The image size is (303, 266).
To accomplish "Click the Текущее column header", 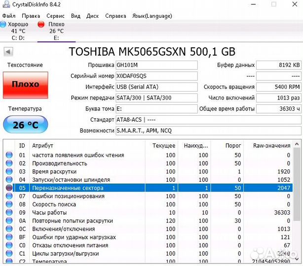I will pyautogui.click(x=161, y=146).
